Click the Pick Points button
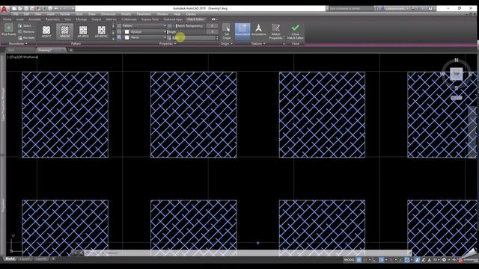 tap(8, 30)
